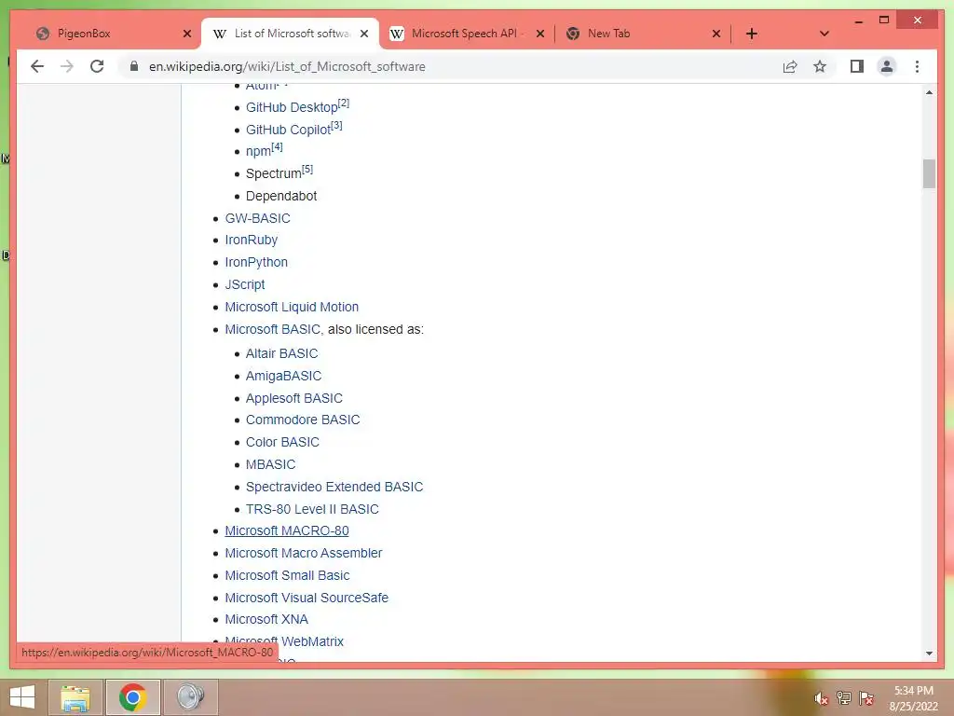Open the IronRuby link
Screen dimensions: 954x716
[252, 240]
